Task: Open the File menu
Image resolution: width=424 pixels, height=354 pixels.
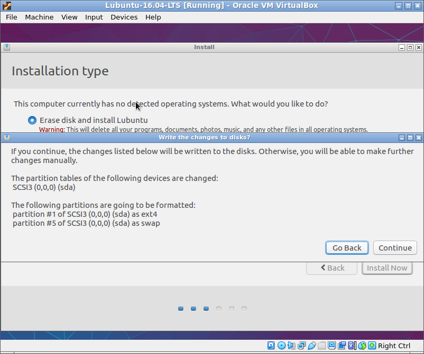Action: [11, 17]
